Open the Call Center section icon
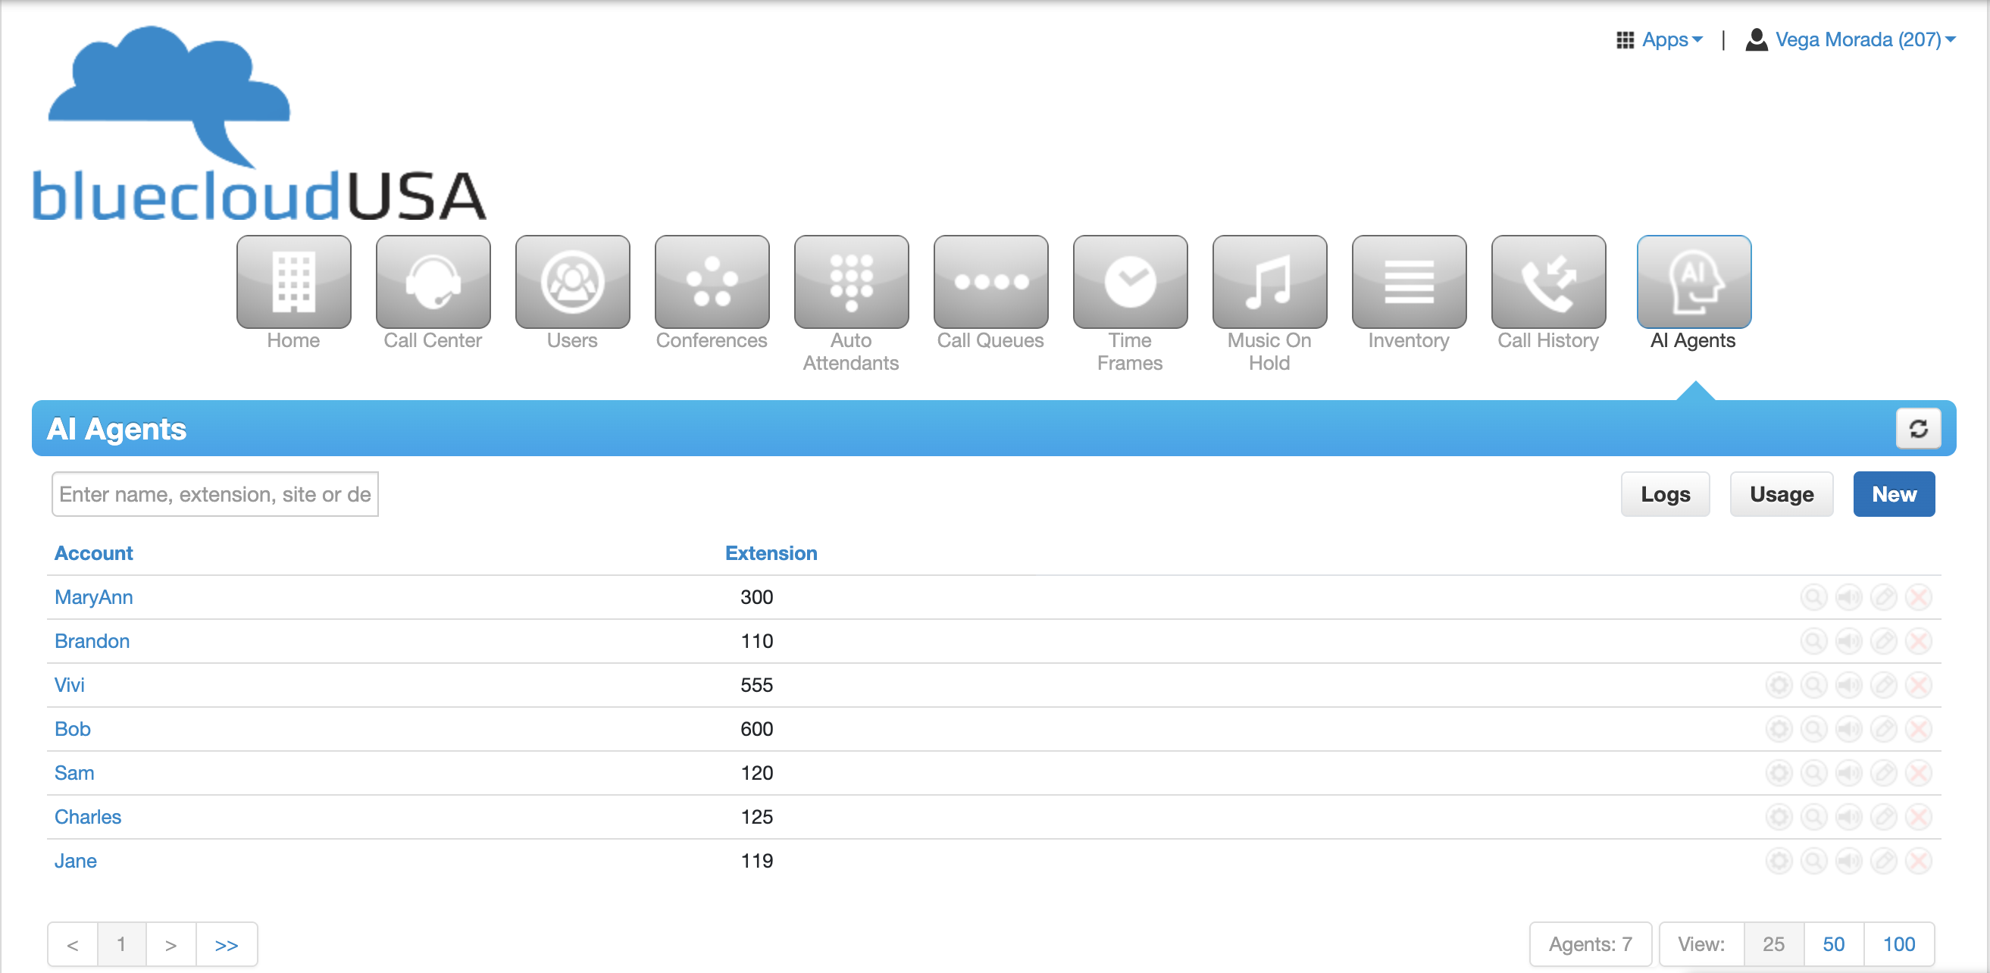The image size is (1990, 973). [x=433, y=283]
